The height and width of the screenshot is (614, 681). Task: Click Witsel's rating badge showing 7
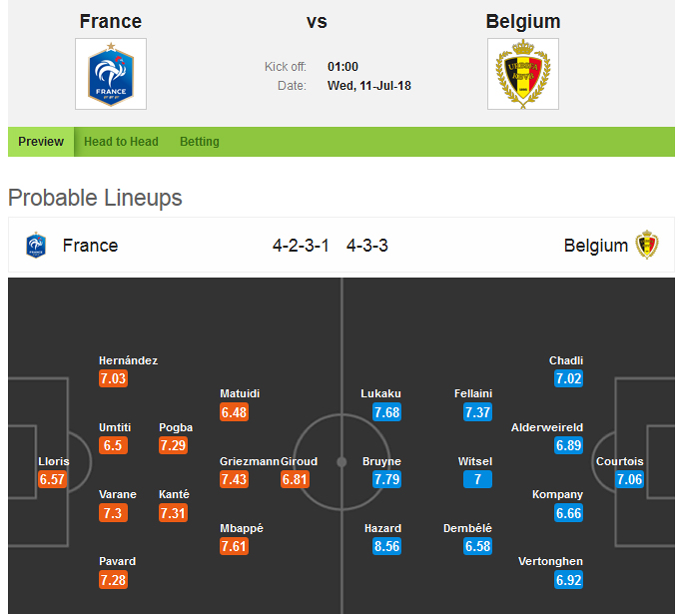[477, 479]
